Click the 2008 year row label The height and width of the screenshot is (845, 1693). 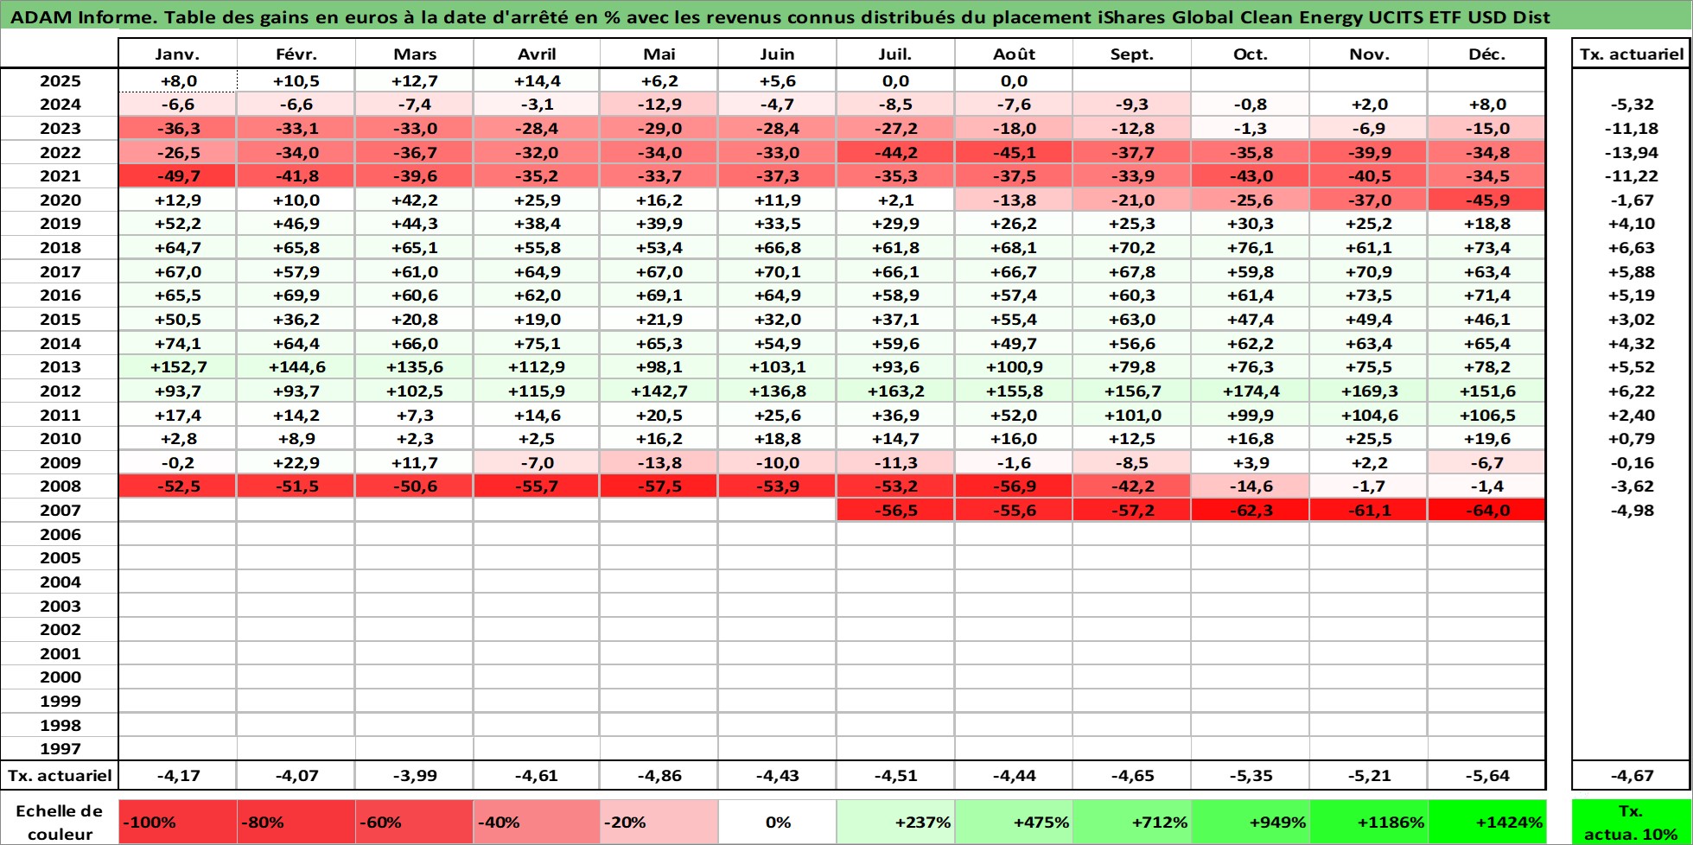[60, 486]
